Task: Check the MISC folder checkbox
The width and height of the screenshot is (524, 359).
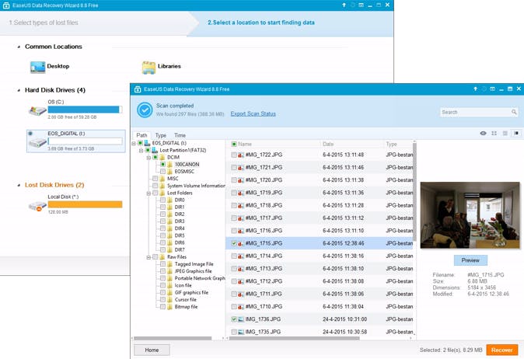Action: (x=155, y=179)
